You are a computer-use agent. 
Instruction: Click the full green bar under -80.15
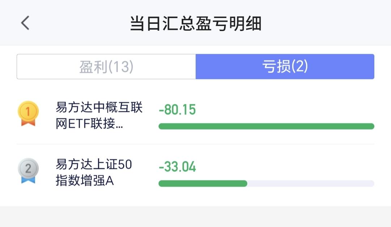click(x=266, y=126)
